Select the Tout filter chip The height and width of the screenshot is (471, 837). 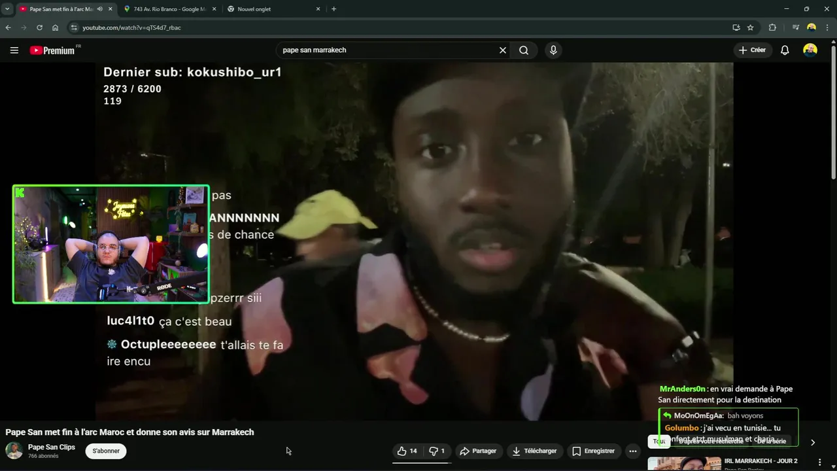(x=658, y=442)
